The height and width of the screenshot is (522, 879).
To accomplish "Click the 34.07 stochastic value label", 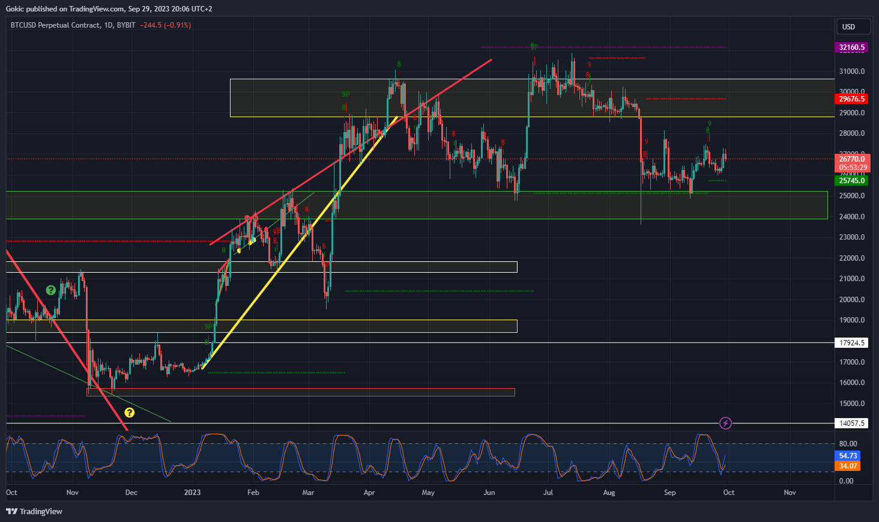I will (848, 466).
